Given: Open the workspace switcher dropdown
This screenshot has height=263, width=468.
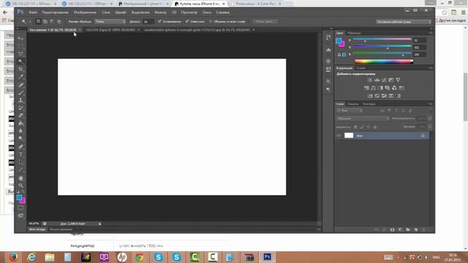Looking at the screenshot, I should click(403, 22).
